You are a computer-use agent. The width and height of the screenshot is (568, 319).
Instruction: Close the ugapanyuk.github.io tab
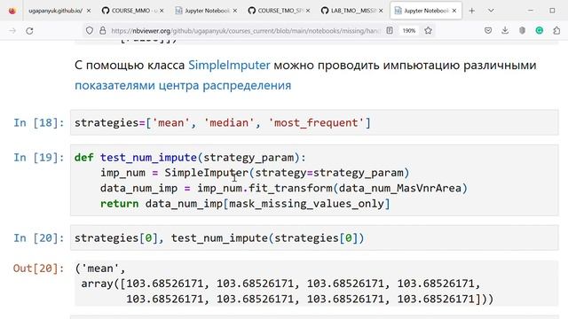89,11
